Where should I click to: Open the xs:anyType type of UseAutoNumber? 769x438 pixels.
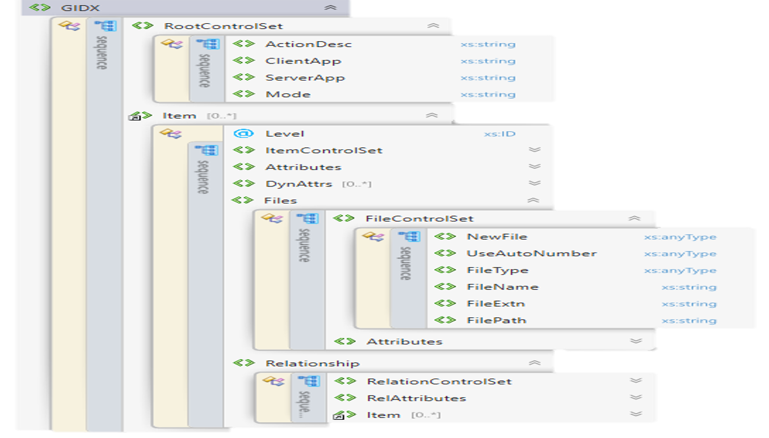tap(680, 254)
